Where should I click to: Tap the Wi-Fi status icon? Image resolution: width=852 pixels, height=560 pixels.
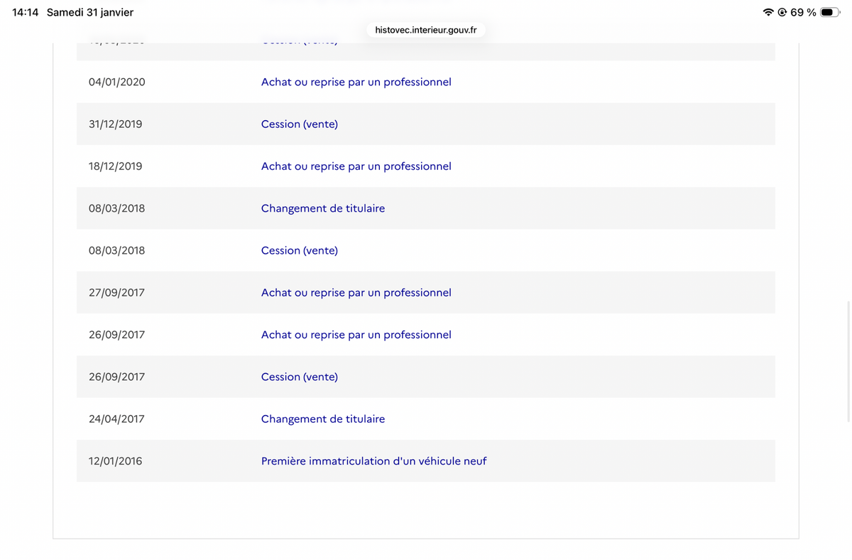(x=768, y=13)
